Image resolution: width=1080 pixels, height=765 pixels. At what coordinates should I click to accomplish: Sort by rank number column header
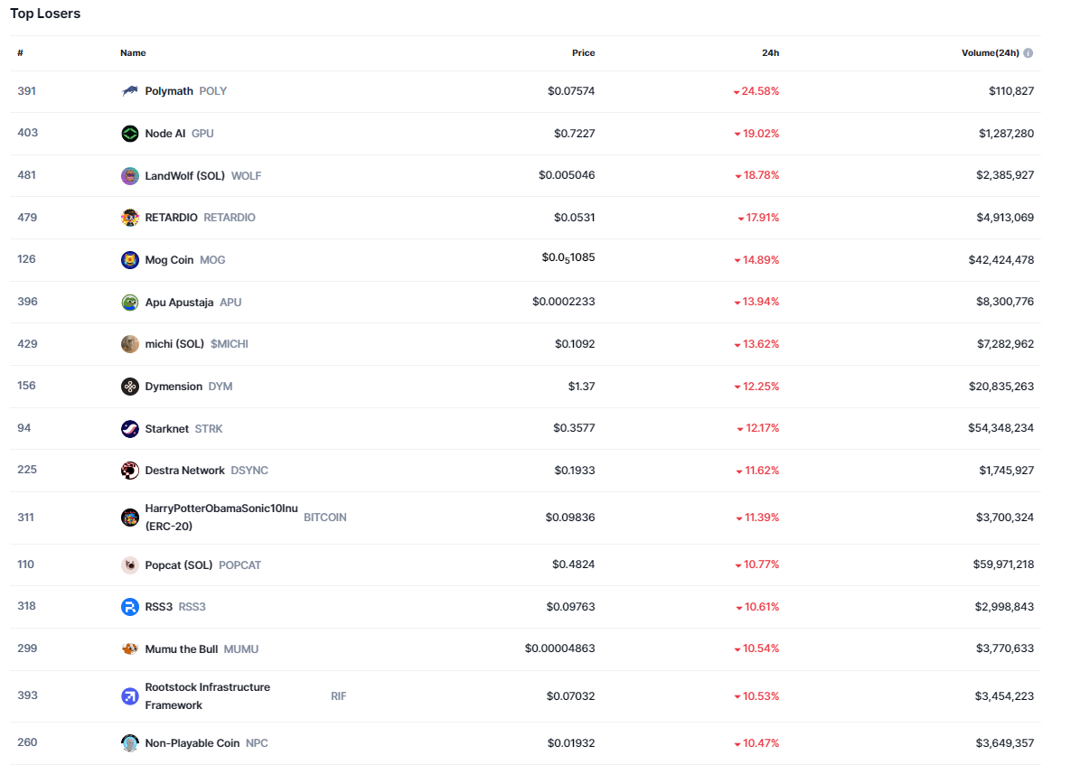tap(20, 53)
